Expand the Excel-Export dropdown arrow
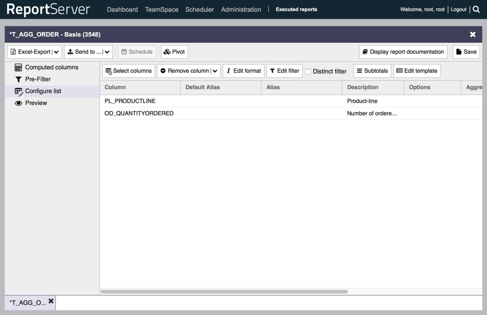The height and width of the screenshot is (315, 487). pyautogui.click(x=56, y=52)
